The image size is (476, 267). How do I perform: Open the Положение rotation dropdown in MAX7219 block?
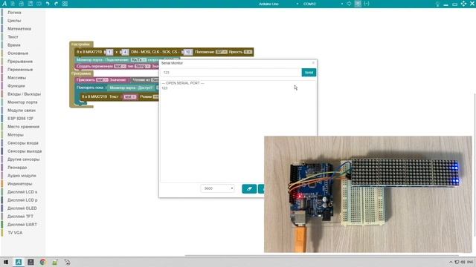tap(222, 52)
